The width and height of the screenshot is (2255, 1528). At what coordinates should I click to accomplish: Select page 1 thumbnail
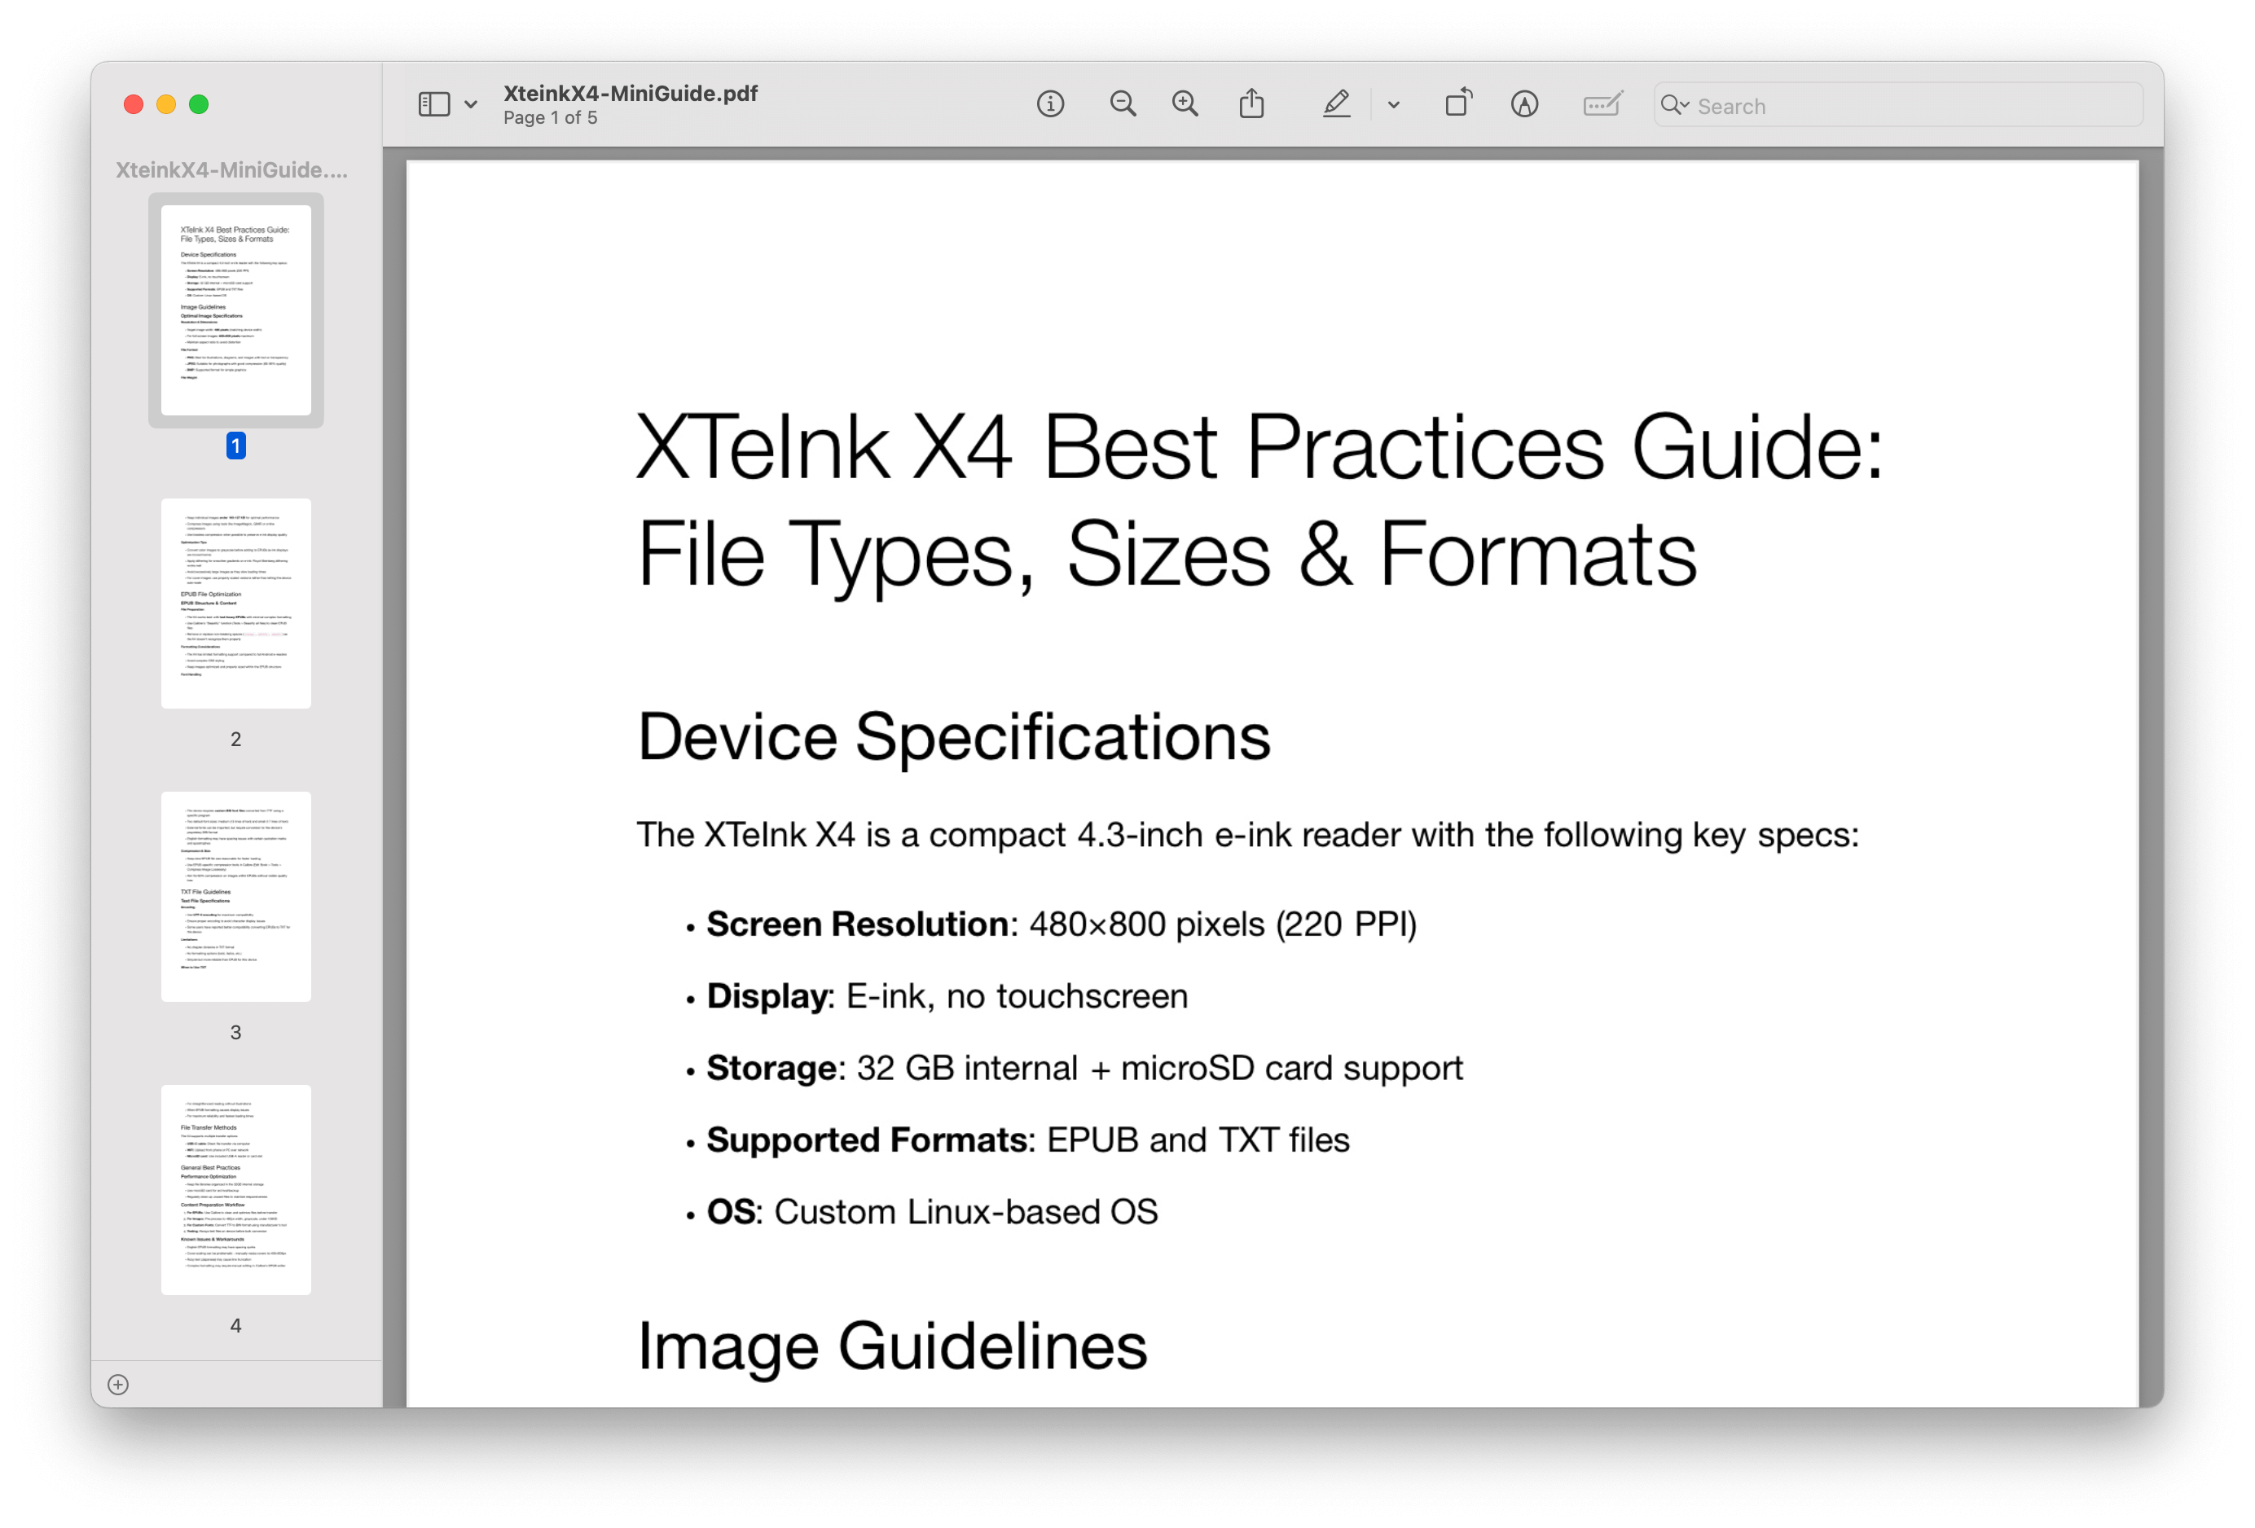(235, 310)
